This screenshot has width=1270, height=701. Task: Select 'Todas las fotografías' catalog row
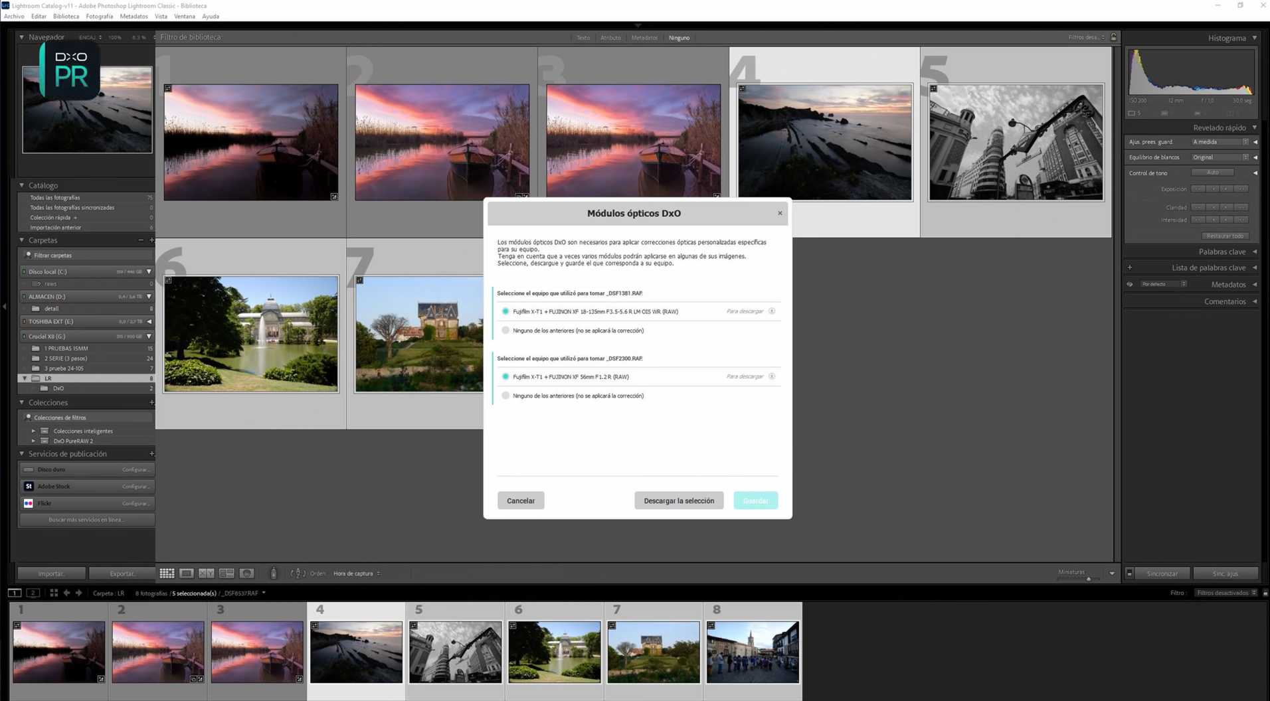pos(86,198)
